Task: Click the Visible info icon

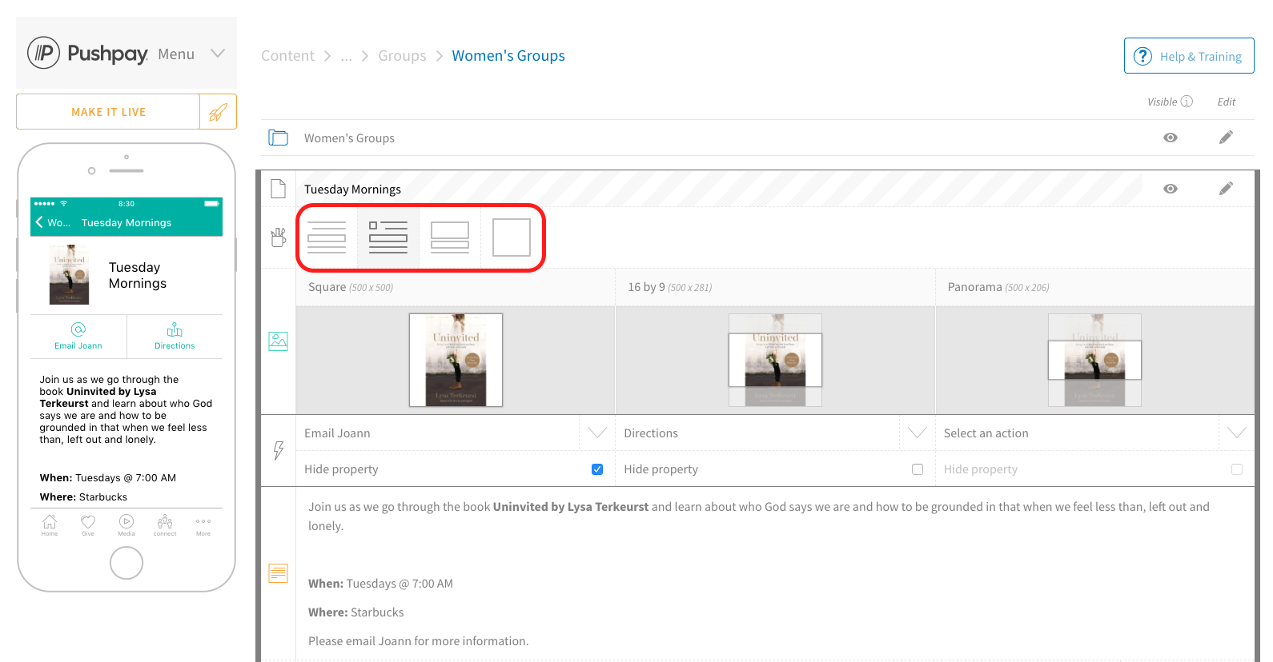Action: 1187,102
